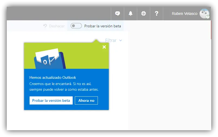Image resolution: width=218 pixels, height=137 pixels.
Task: Click the Deshacer text in toolbar
Action: (57, 26)
